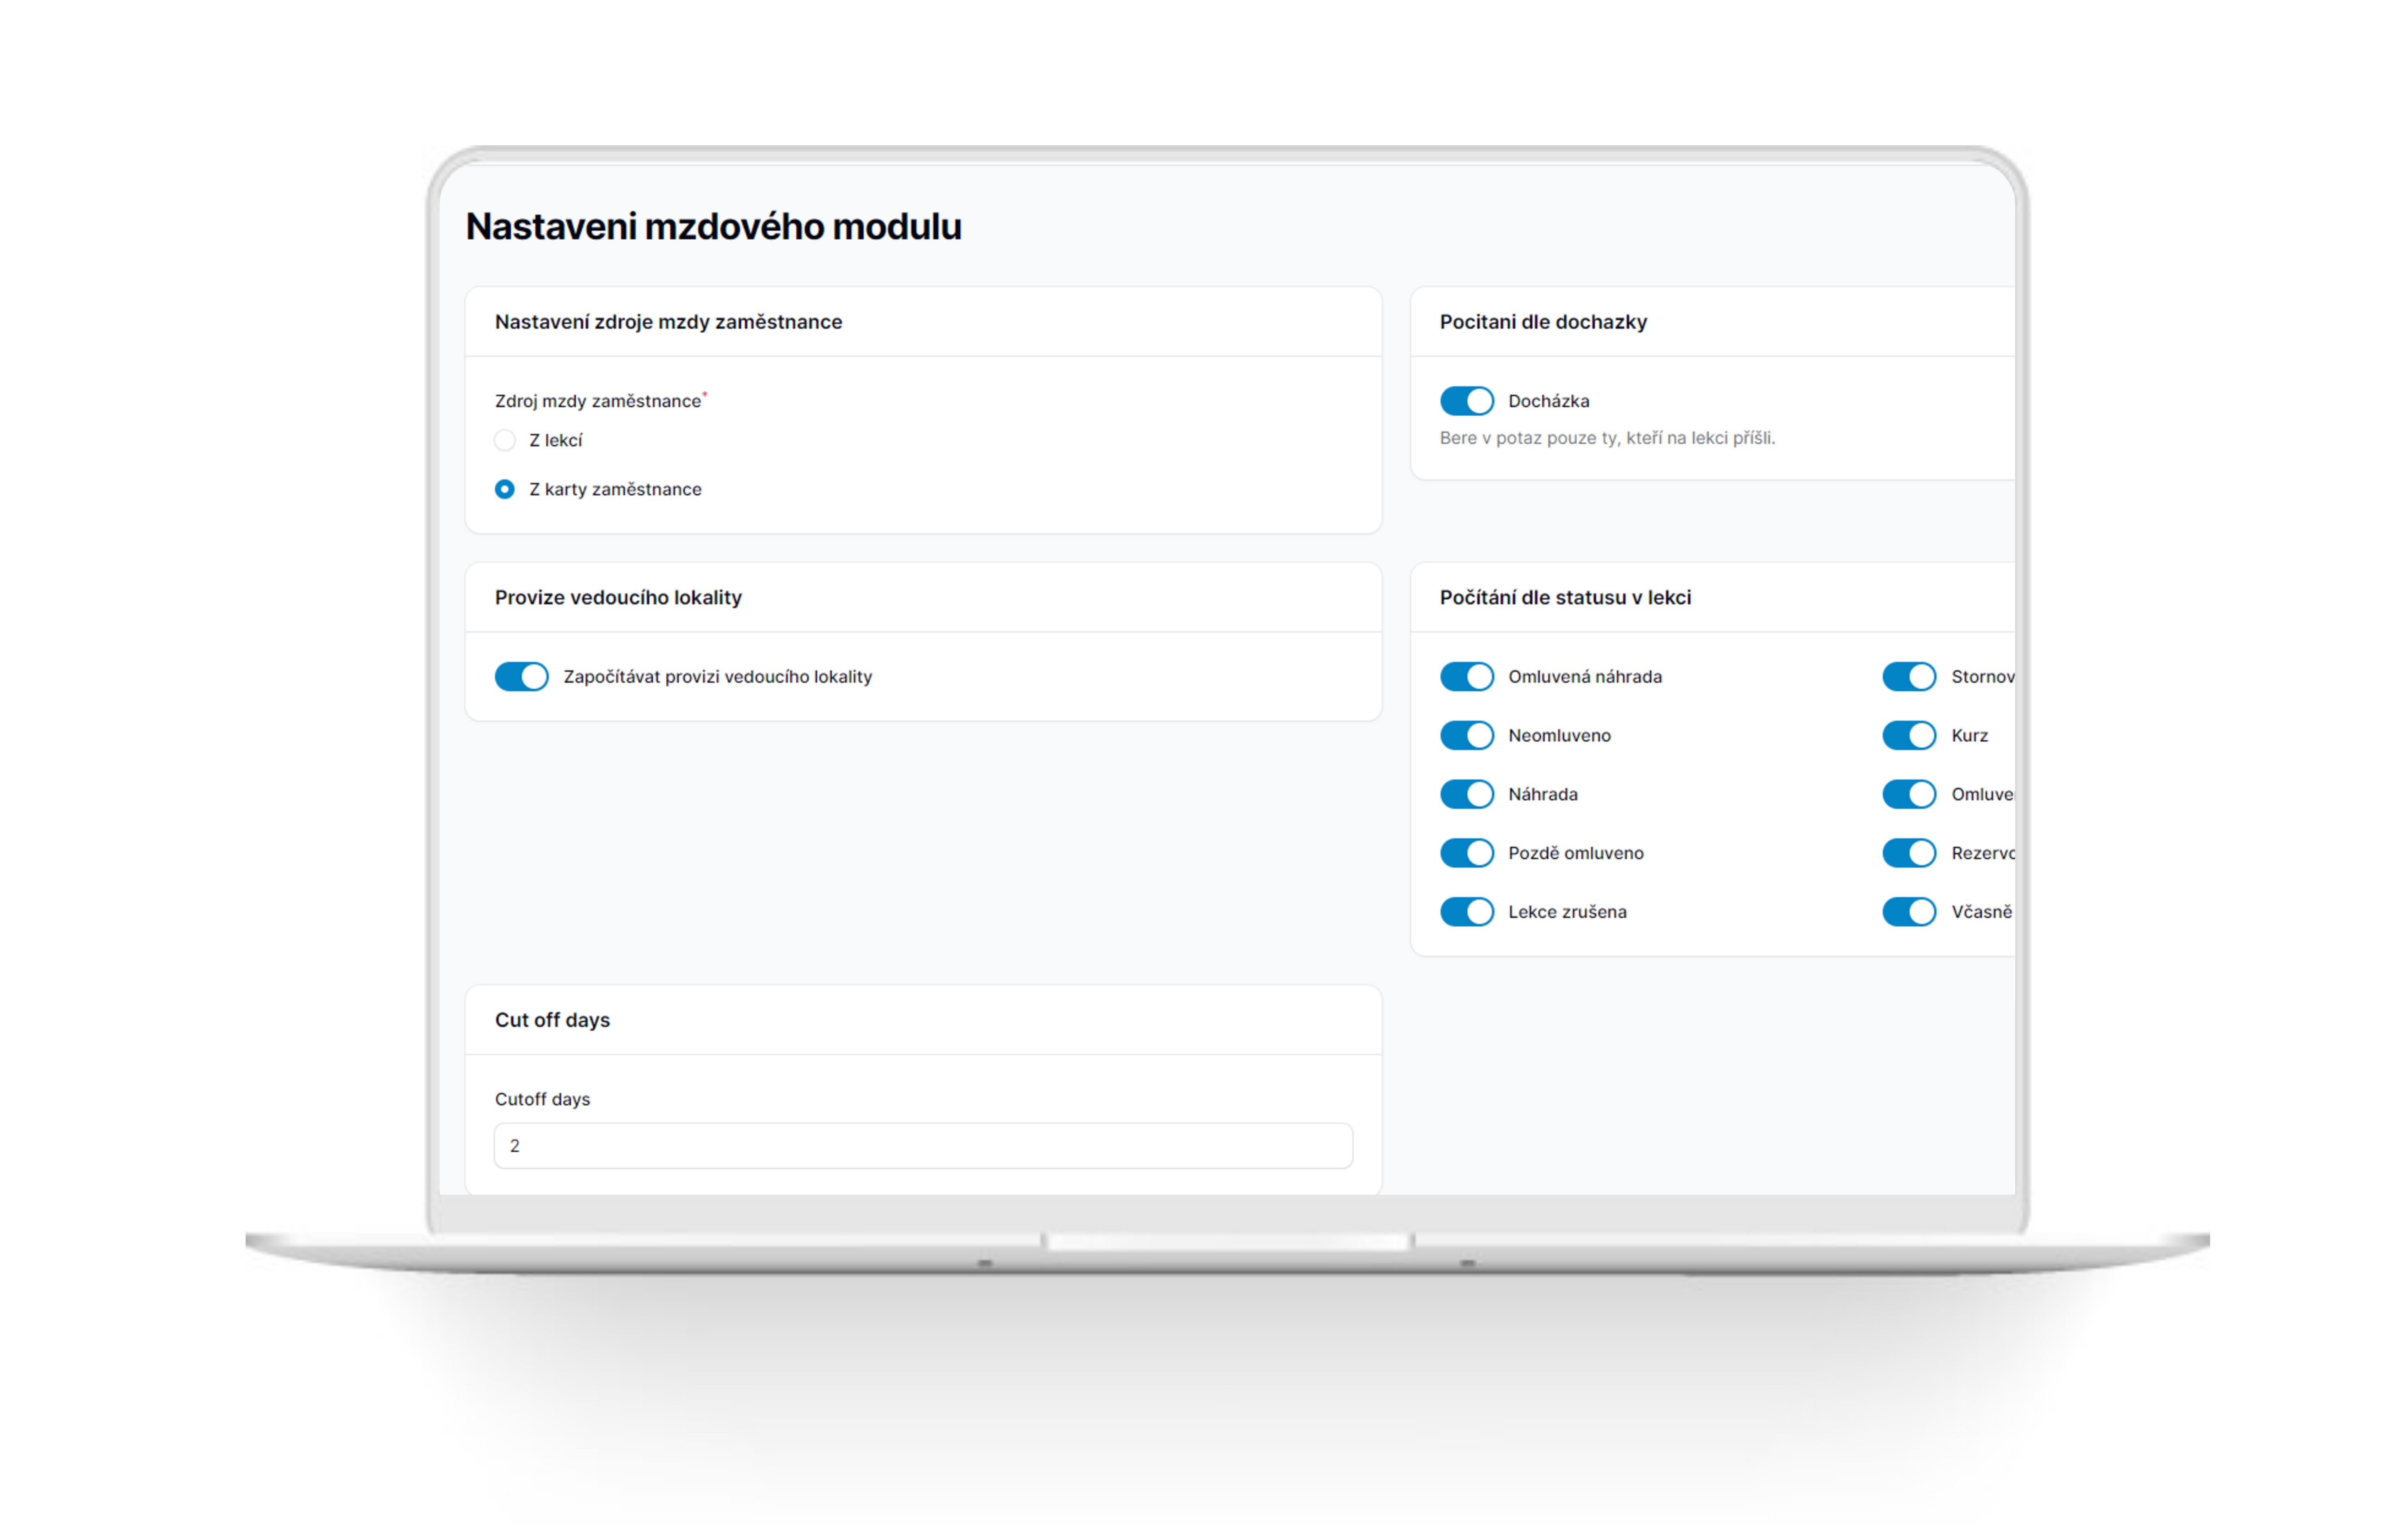
Task: Switch off Pozdě omluveno toggle
Action: tap(1466, 853)
